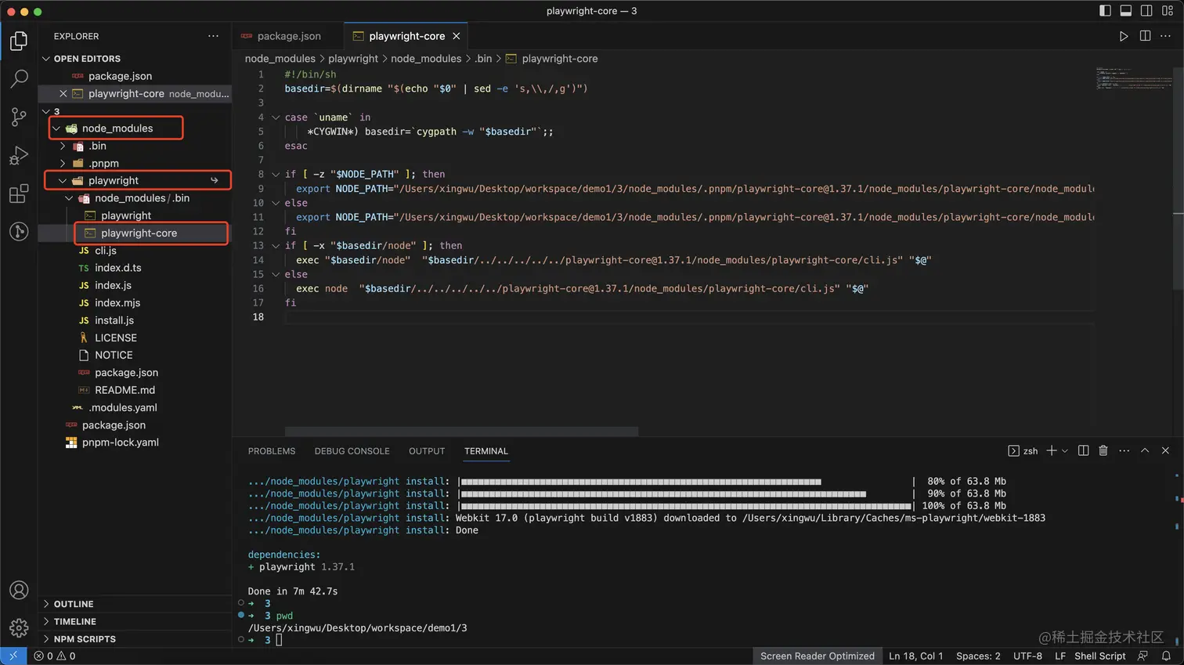Kill terminal with the trash icon
This screenshot has height=665, width=1184.
coord(1103,450)
